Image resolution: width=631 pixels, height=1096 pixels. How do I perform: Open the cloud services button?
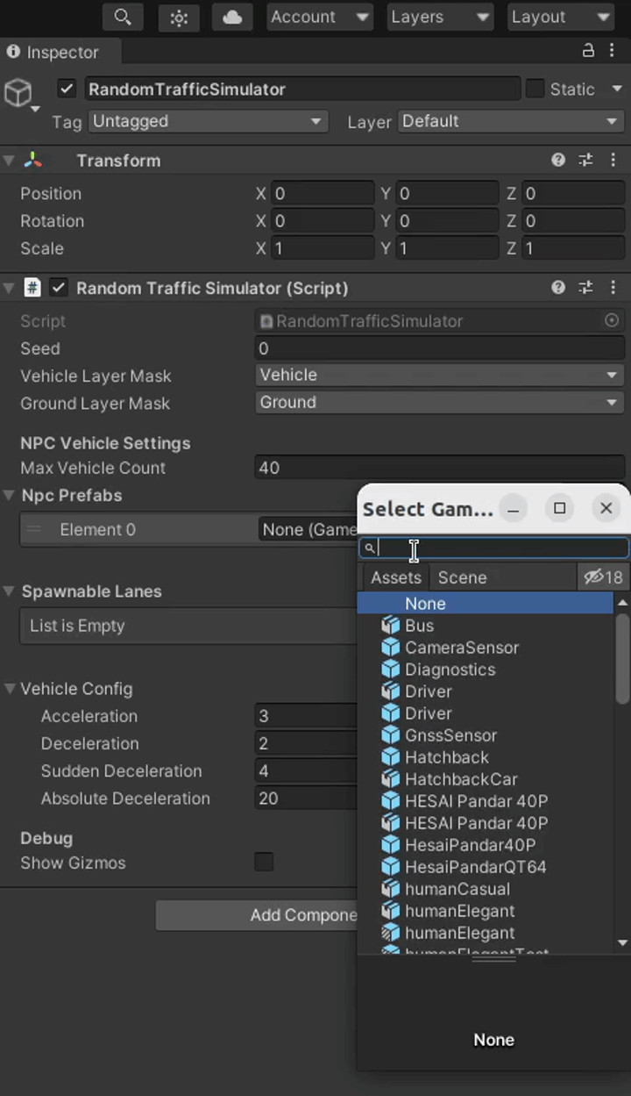point(232,17)
